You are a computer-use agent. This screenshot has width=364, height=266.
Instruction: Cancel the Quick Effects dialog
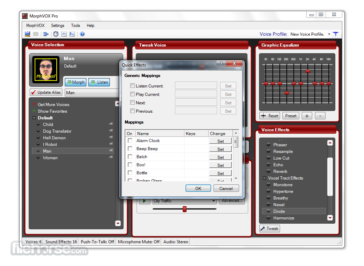coord(226,188)
